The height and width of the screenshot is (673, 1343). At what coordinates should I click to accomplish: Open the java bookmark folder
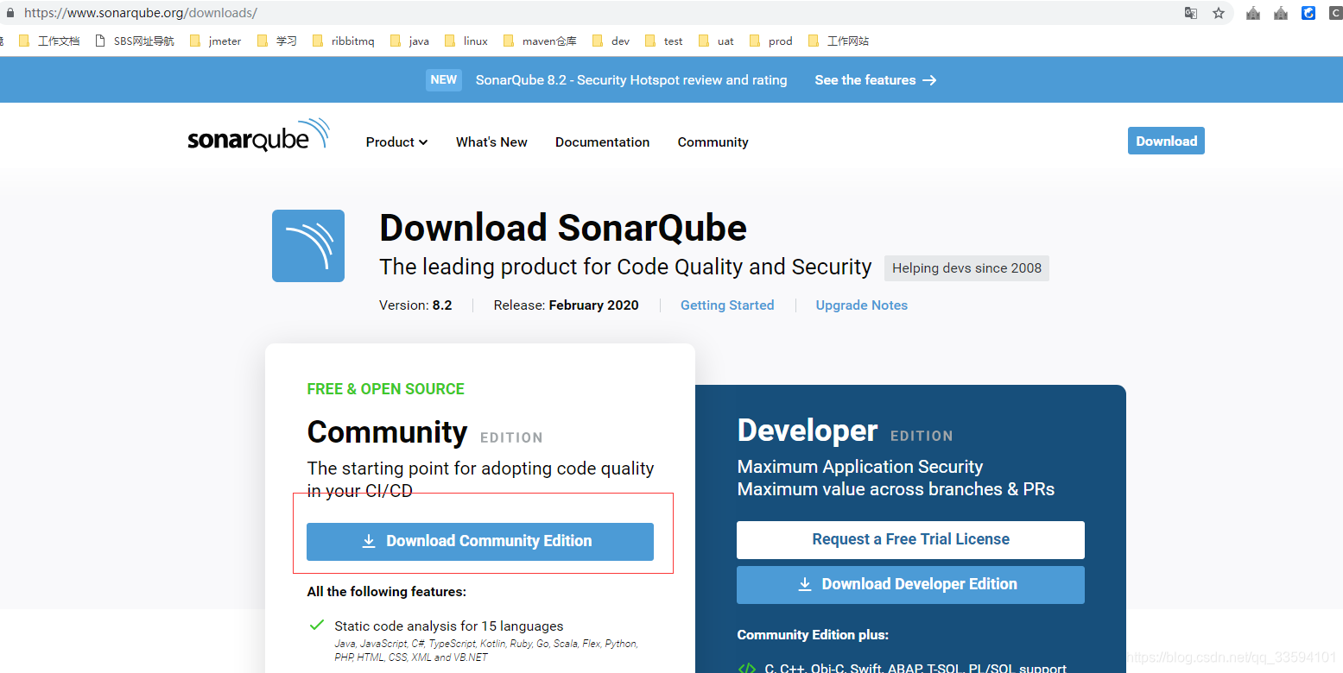410,41
